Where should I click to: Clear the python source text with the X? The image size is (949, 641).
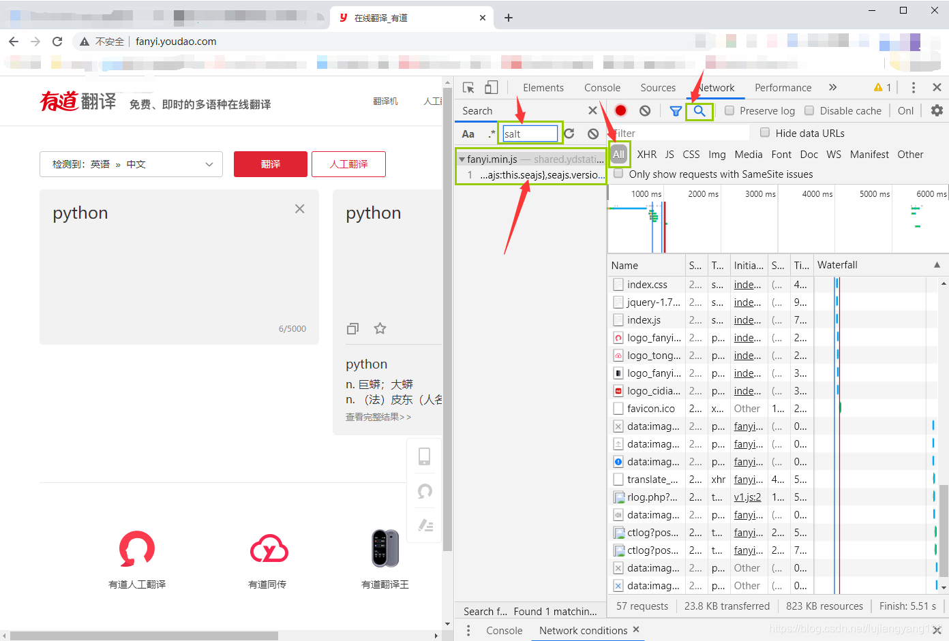299,209
